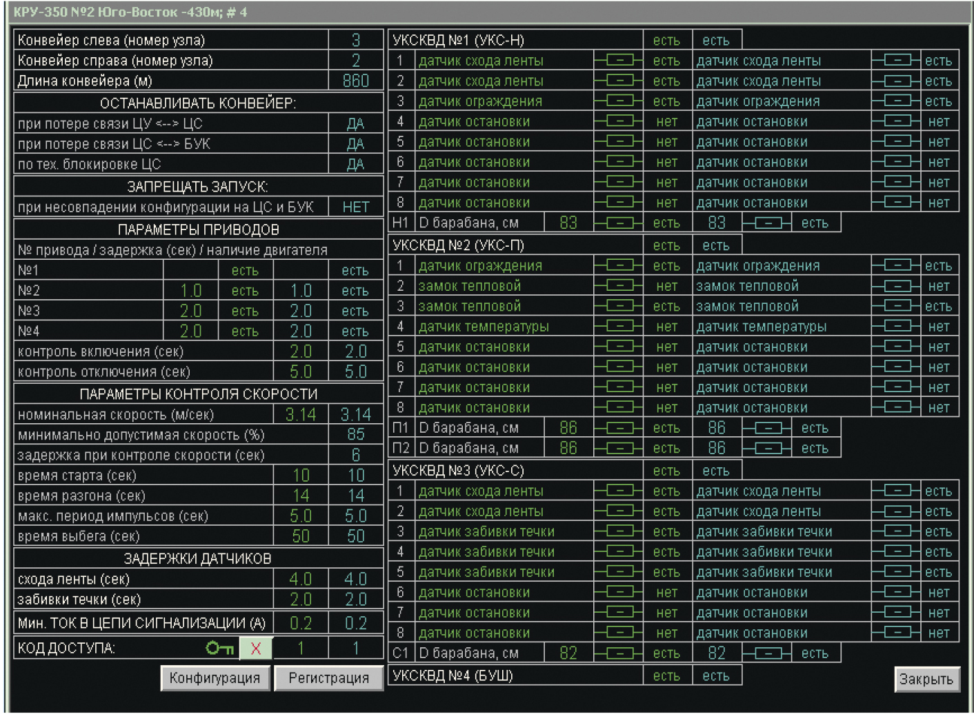Click cyan contact symbol in П2 D барабана row
This screenshot has width=974, height=714.
tap(766, 449)
